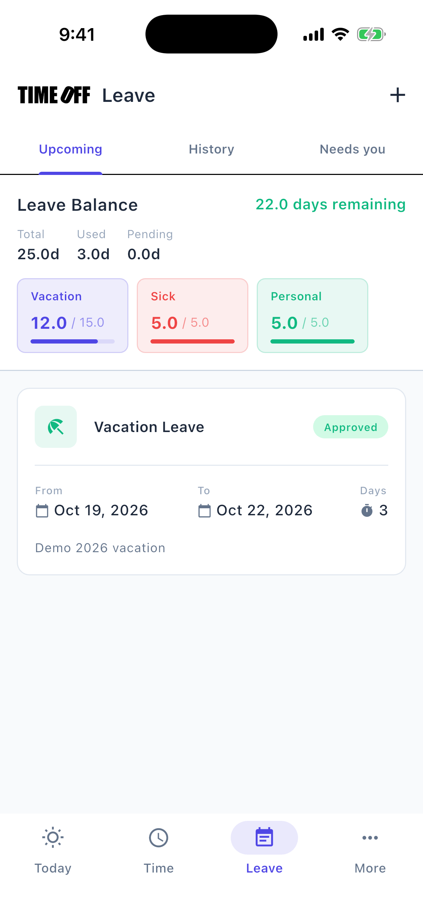Image resolution: width=423 pixels, height=921 pixels.
Task: Tap the calendar icon beside Oct 22, 2026
Action: pyautogui.click(x=204, y=511)
